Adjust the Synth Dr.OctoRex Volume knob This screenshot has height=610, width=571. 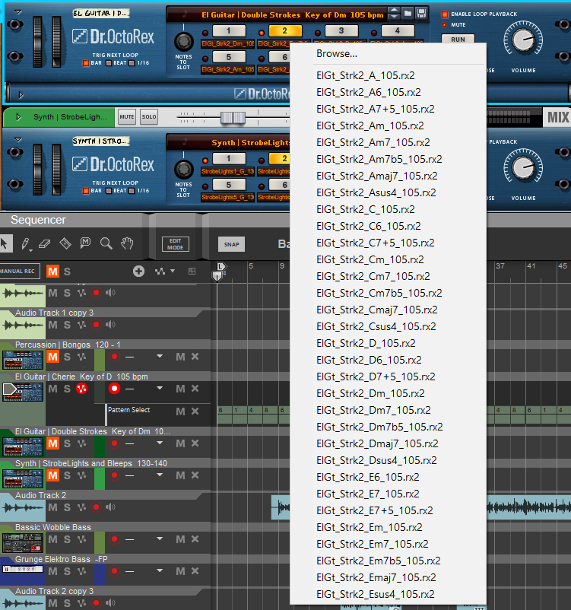click(x=523, y=167)
